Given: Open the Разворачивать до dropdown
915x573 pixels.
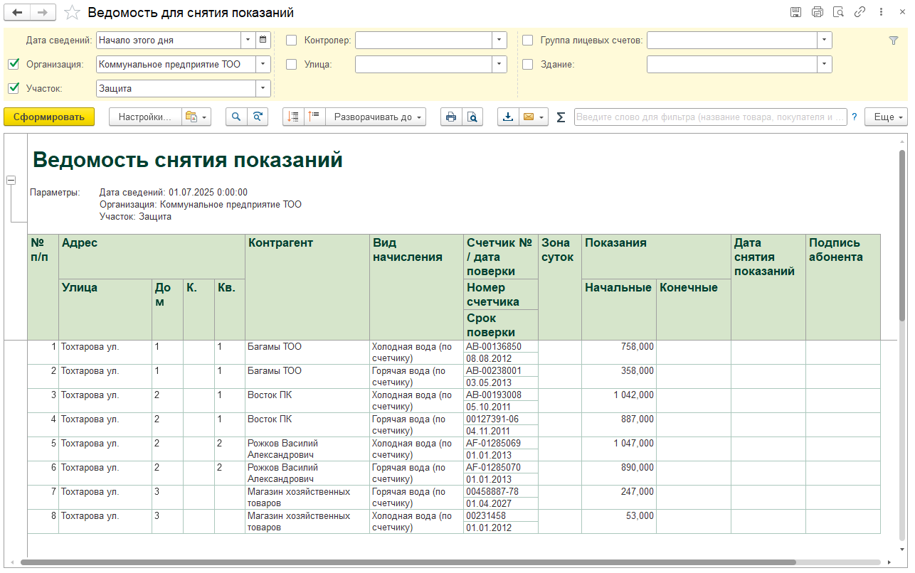Looking at the screenshot, I should pos(376,117).
